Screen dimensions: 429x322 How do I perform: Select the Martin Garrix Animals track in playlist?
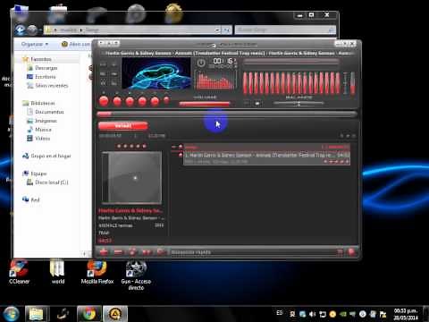tap(266, 158)
